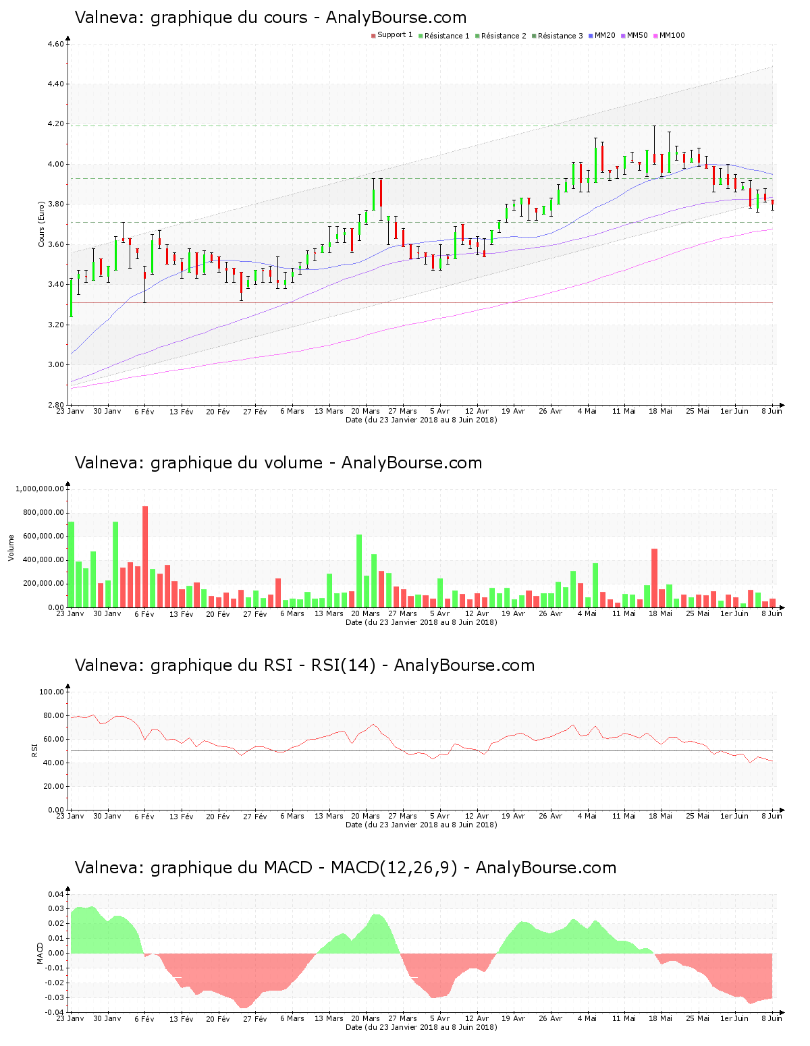Click the 'Cours (Euro)' vertical axis label
The height and width of the screenshot is (1046, 810).
[x=42, y=224]
